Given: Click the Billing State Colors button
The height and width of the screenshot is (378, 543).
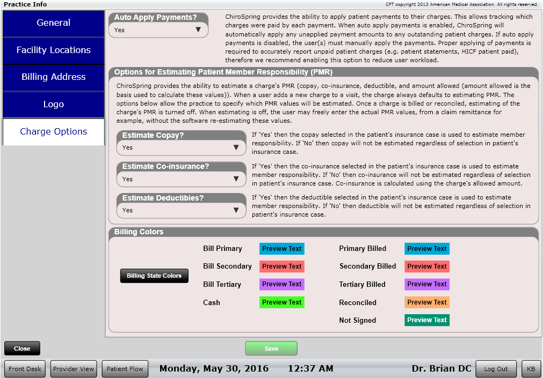Looking at the screenshot, I should 154,276.
